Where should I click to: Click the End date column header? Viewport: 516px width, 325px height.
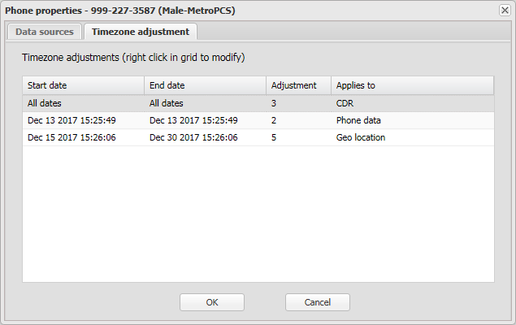click(x=205, y=85)
